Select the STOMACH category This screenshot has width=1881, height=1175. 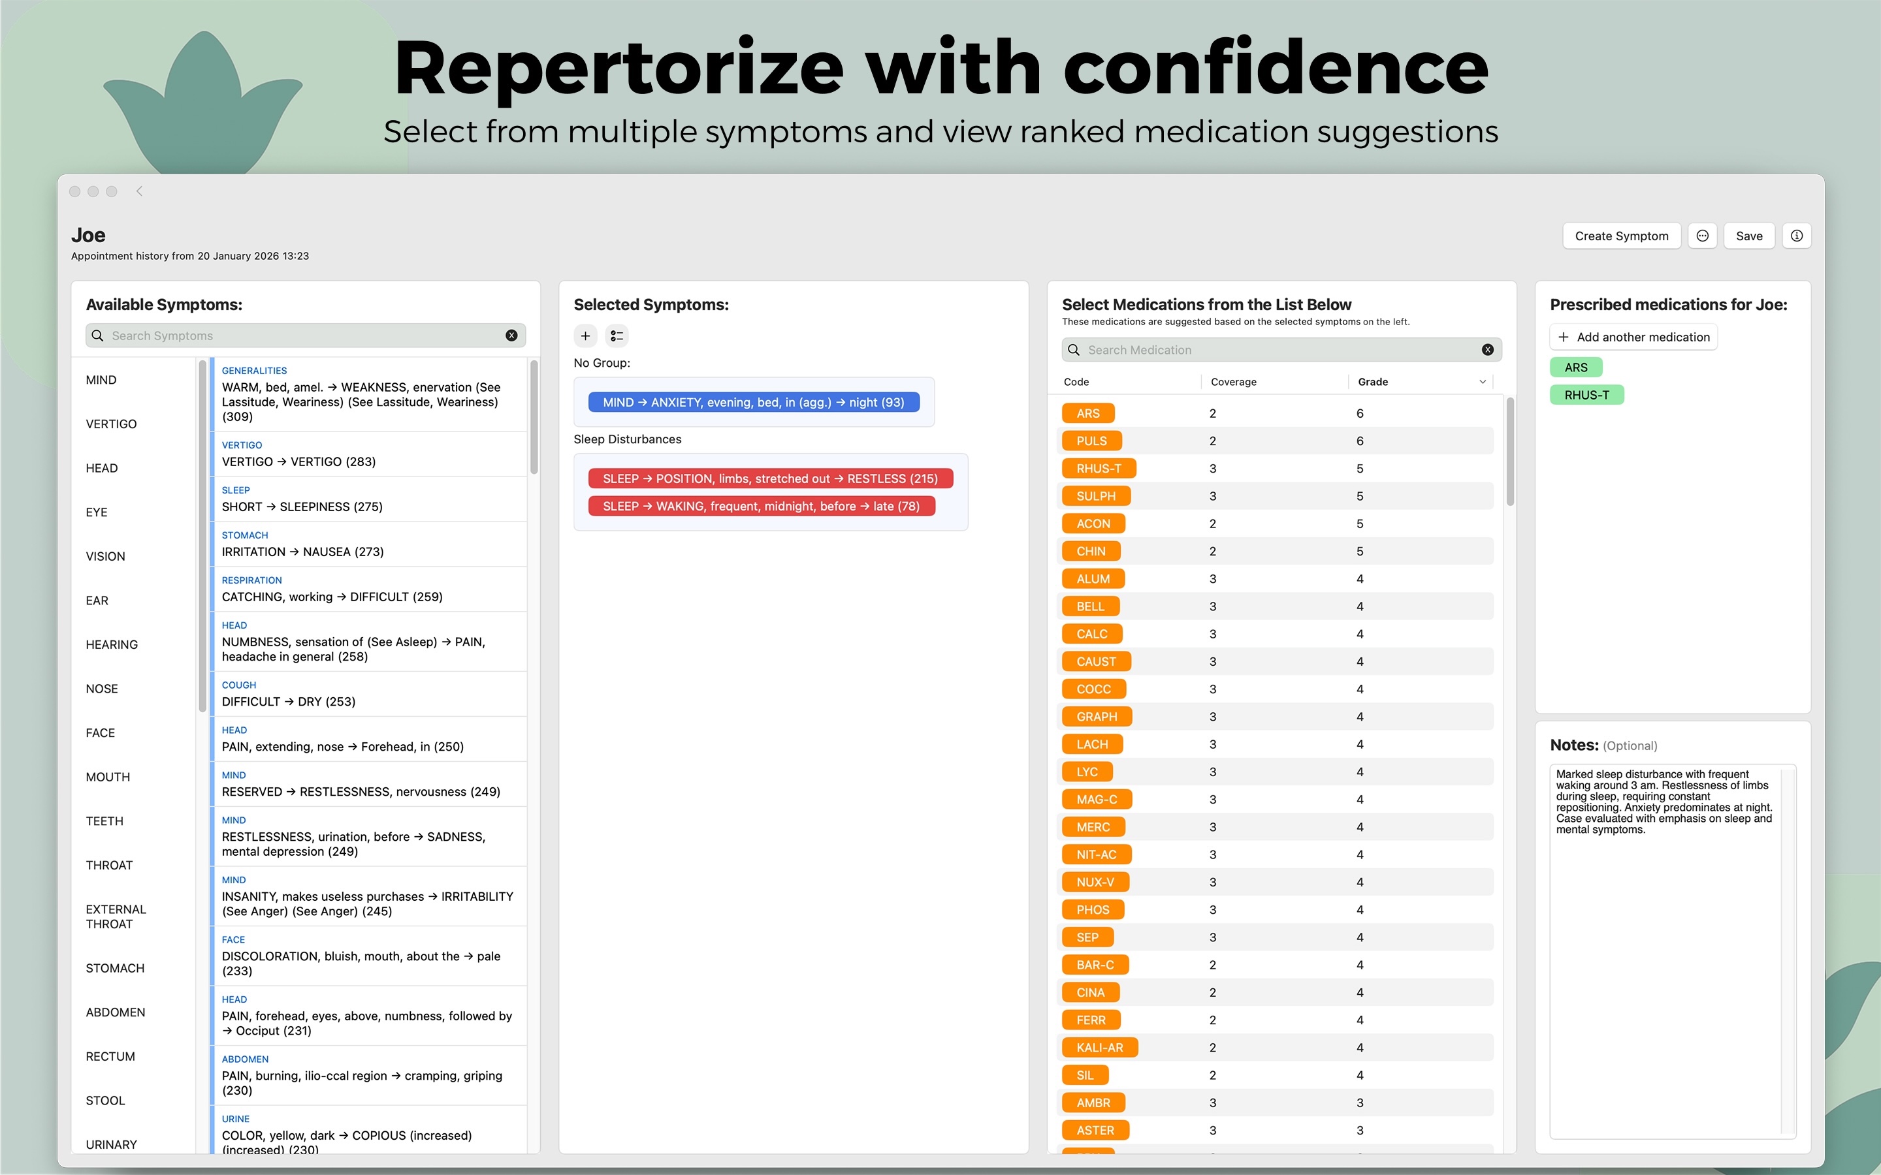tap(115, 967)
